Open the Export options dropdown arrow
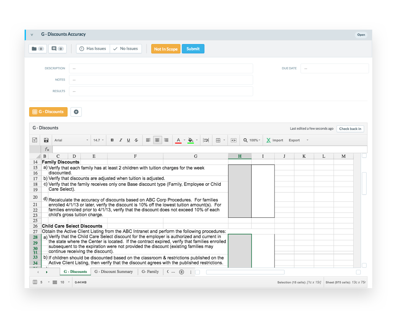The height and width of the screenshot is (317, 396). pos(307,140)
